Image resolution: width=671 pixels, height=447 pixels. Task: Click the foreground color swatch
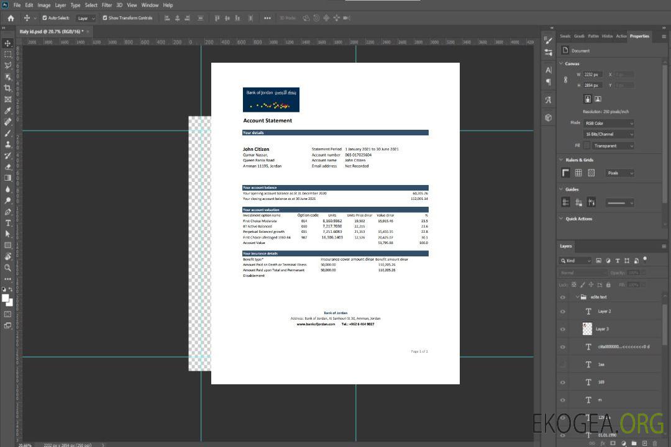[6, 299]
